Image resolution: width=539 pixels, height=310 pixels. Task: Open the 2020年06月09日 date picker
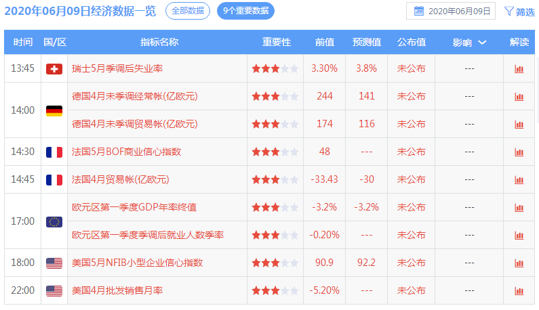[x=451, y=12]
